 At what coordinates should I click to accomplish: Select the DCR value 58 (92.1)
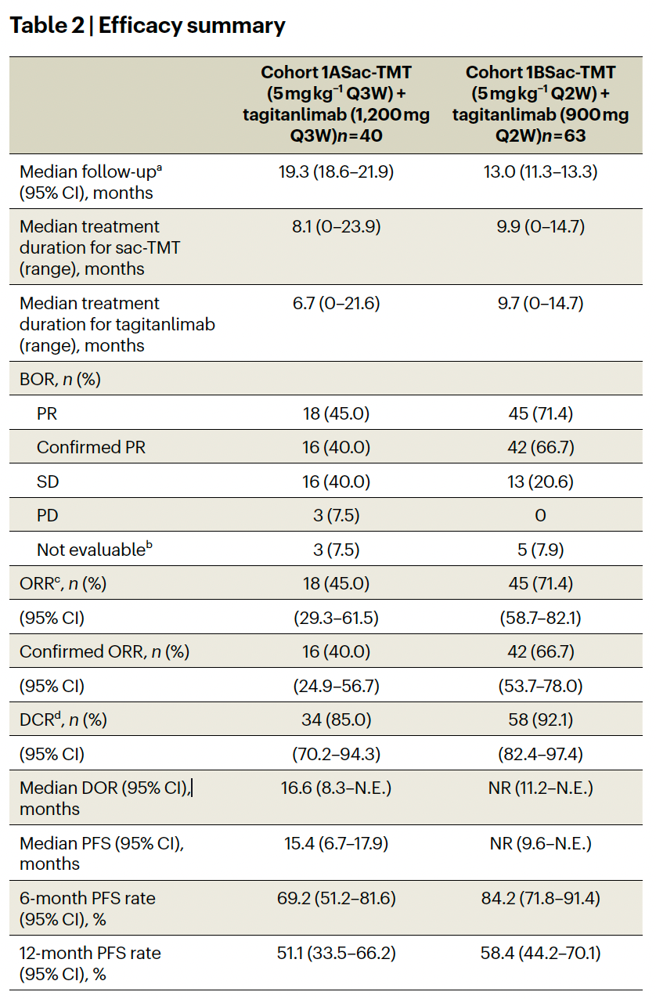tap(540, 720)
